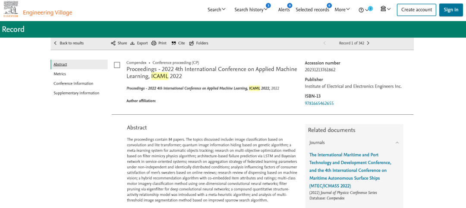Click the Elsevier tree logo
The height and width of the screenshot is (208, 466).
pyautogui.click(x=11, y=9)
